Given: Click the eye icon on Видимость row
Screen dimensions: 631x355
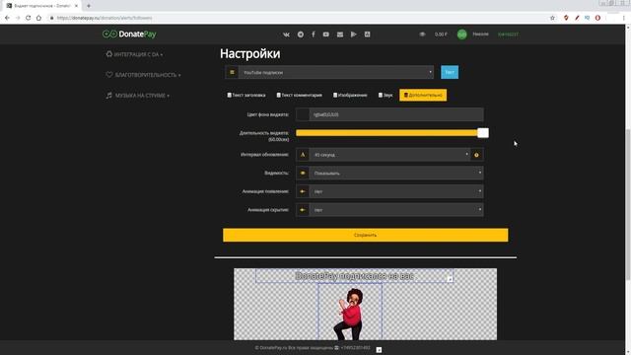Looking at the screenshot, I should (303, 174).
